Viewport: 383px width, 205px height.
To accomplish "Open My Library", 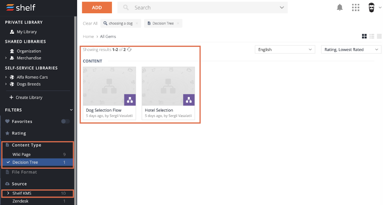I will [x=27, y=32].
